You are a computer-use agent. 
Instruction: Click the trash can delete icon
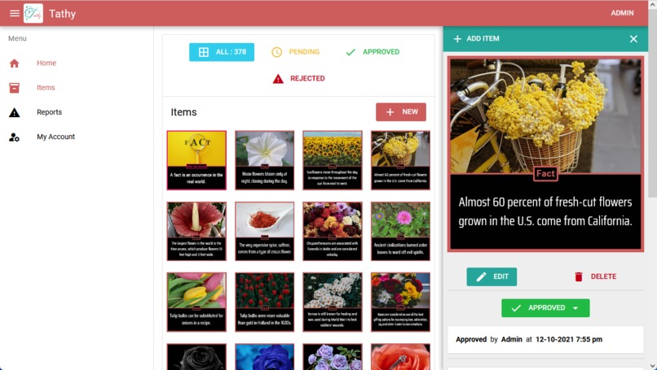click(579, 276)
